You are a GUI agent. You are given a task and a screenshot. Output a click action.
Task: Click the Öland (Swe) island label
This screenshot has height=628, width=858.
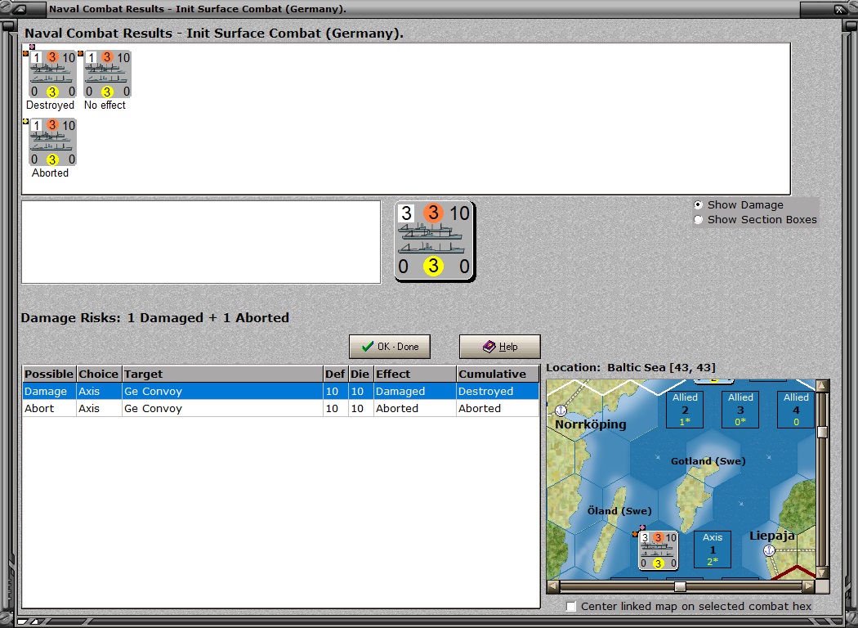point(619,511)
